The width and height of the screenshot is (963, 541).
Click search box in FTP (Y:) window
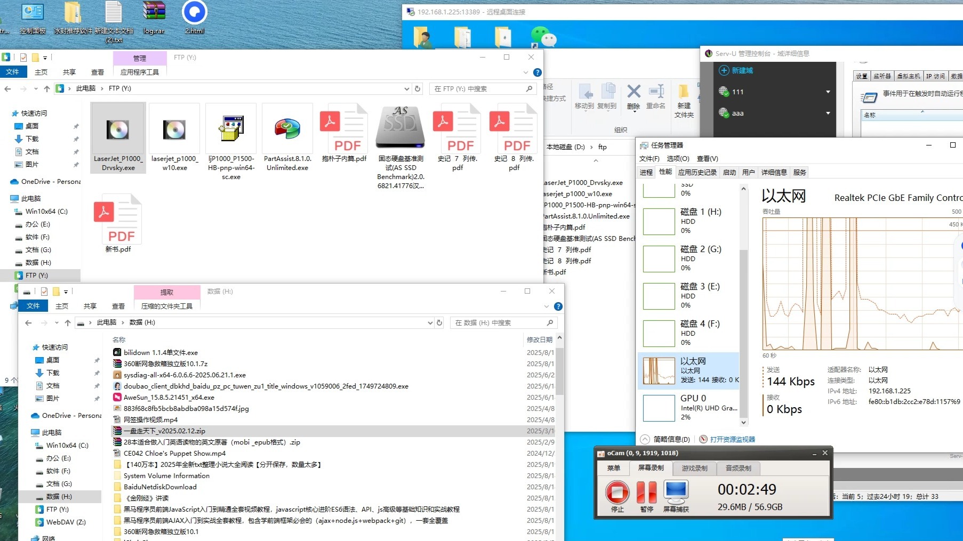(482, 88)
